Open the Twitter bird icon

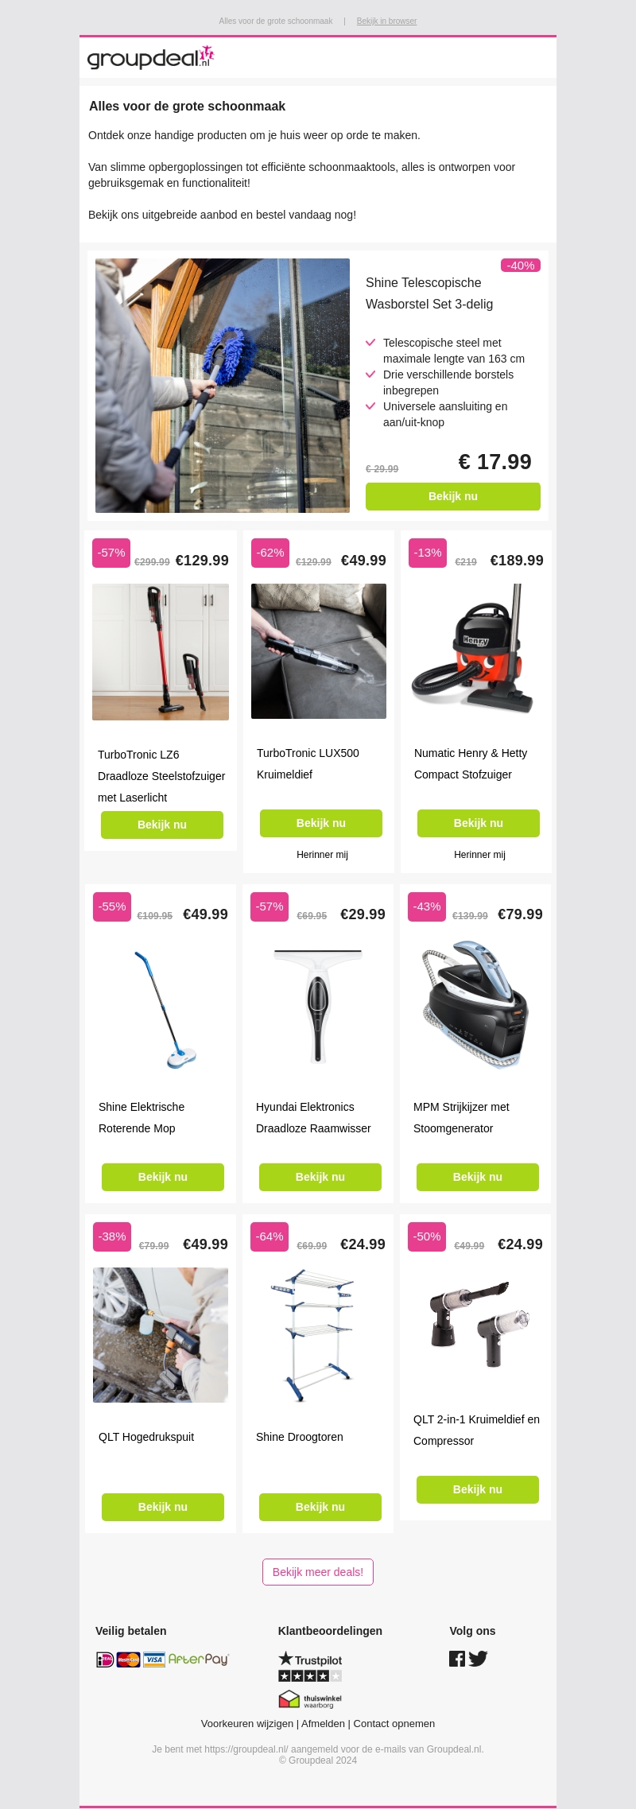(x=478, y=1658)
